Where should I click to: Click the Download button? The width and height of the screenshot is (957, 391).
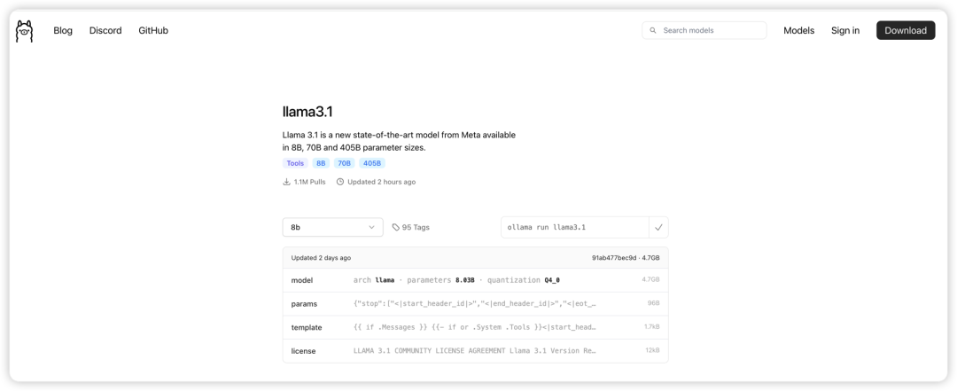(906, 30)
